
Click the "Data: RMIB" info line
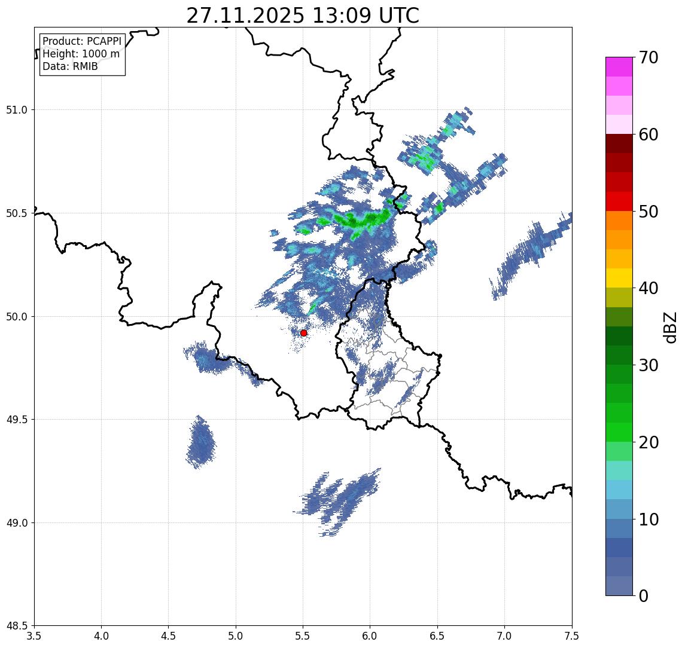(70, 66)
